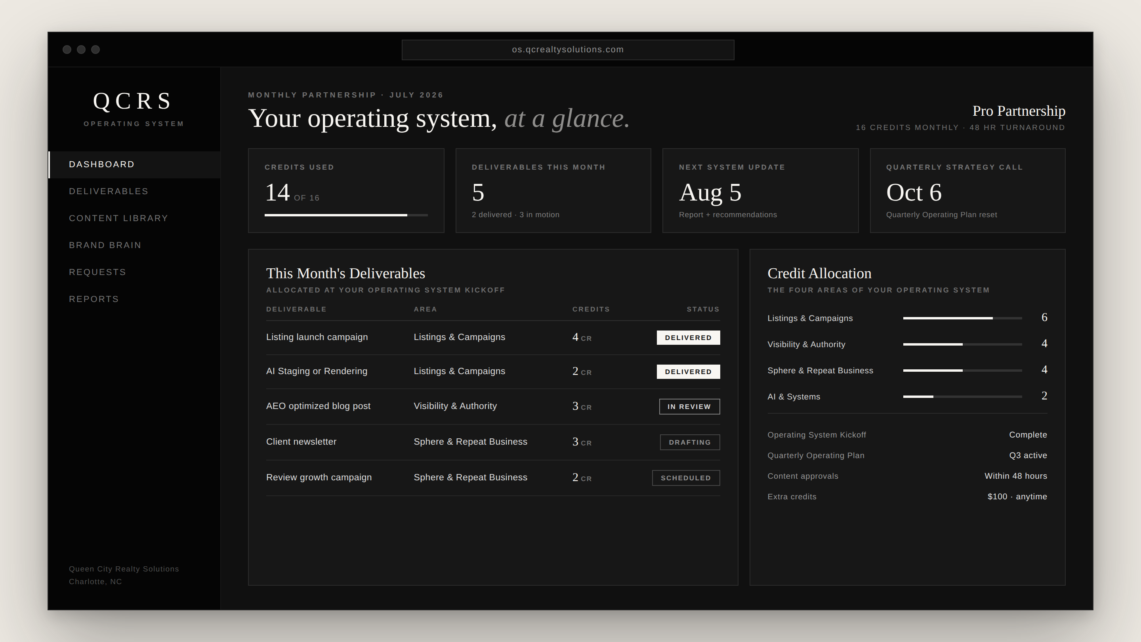Open Next System Update Aug 5 card
This screenshot has width=1141, height=642.
pyautogui.click(x=760, y=191)
